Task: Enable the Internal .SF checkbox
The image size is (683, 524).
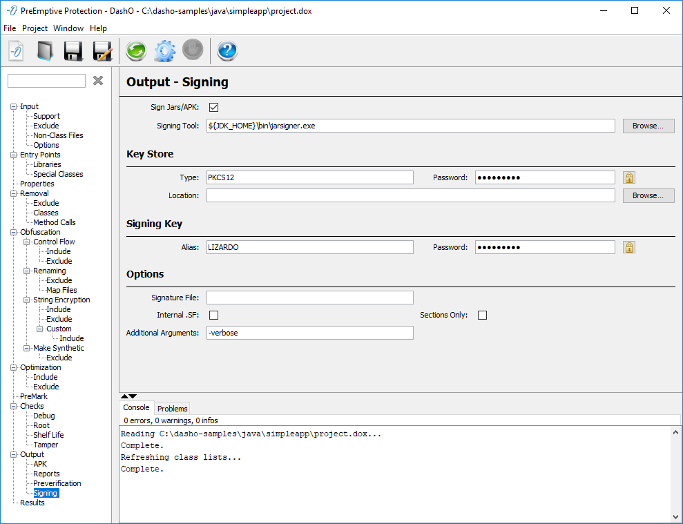Action: coord(213,316)
